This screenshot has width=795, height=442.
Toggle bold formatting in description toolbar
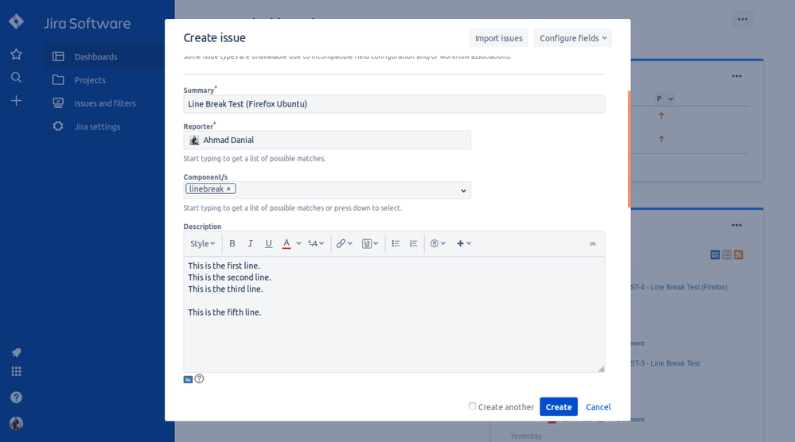(232, 243)
